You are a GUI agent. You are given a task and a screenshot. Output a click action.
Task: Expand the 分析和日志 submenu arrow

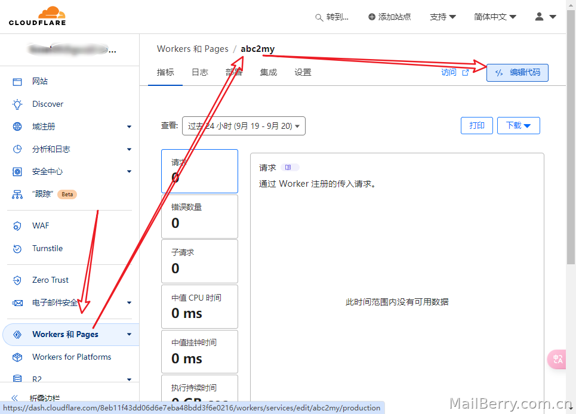(129, 149)
